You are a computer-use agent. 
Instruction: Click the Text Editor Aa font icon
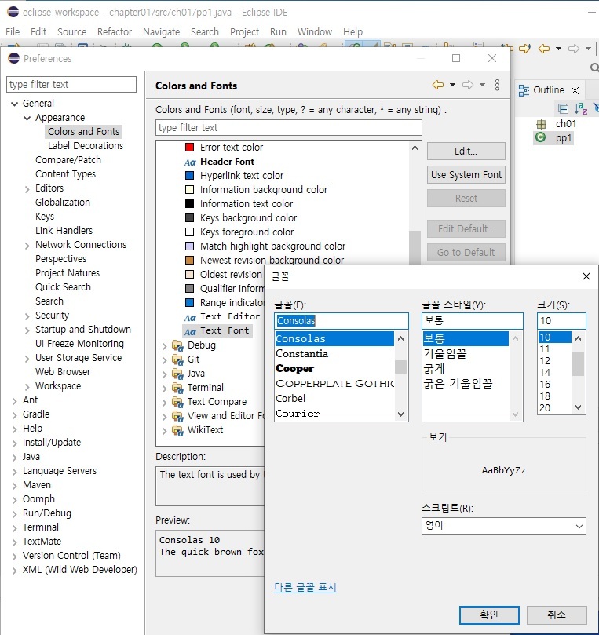[190, 317]
